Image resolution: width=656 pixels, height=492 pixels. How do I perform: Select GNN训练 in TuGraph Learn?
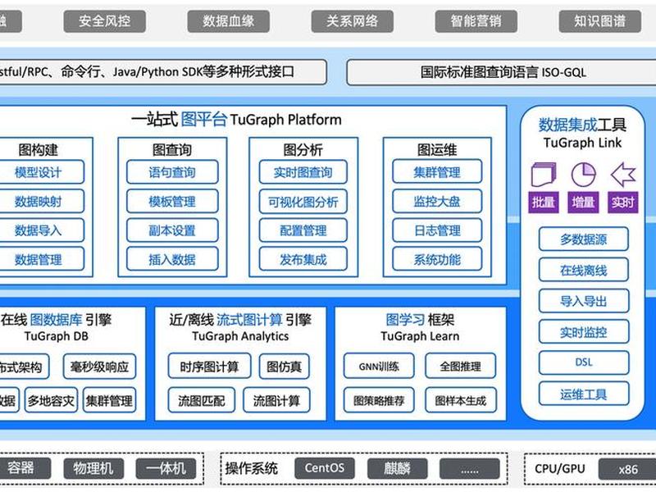click(x=379, y=366)
